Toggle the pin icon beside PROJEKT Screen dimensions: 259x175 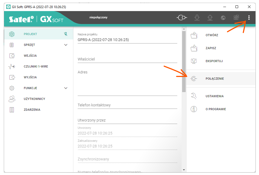pos(66,34)
